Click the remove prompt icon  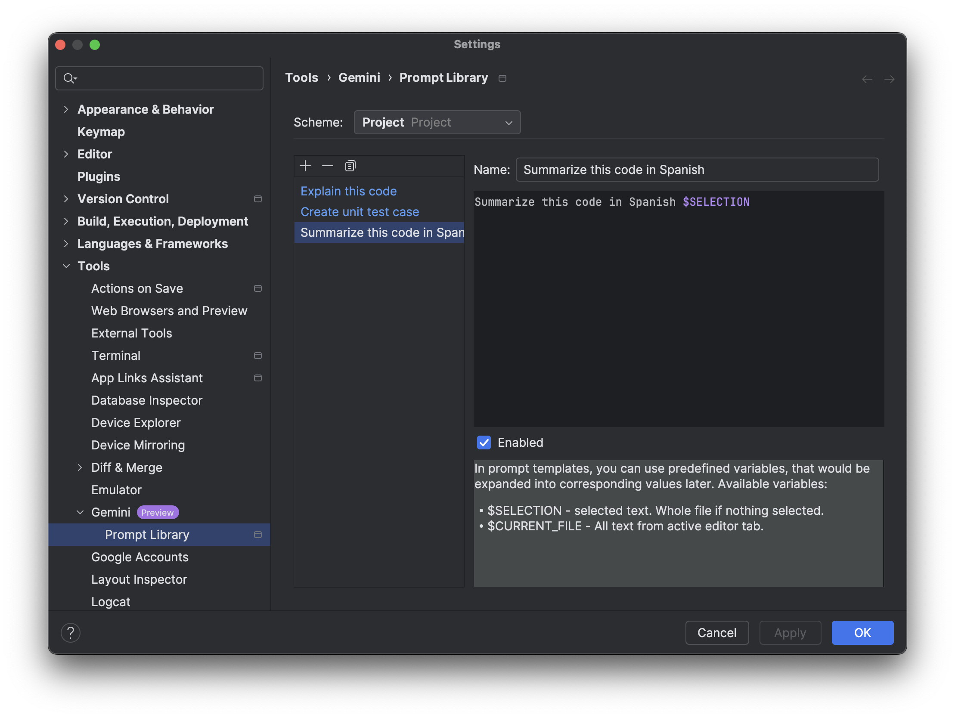327,165
